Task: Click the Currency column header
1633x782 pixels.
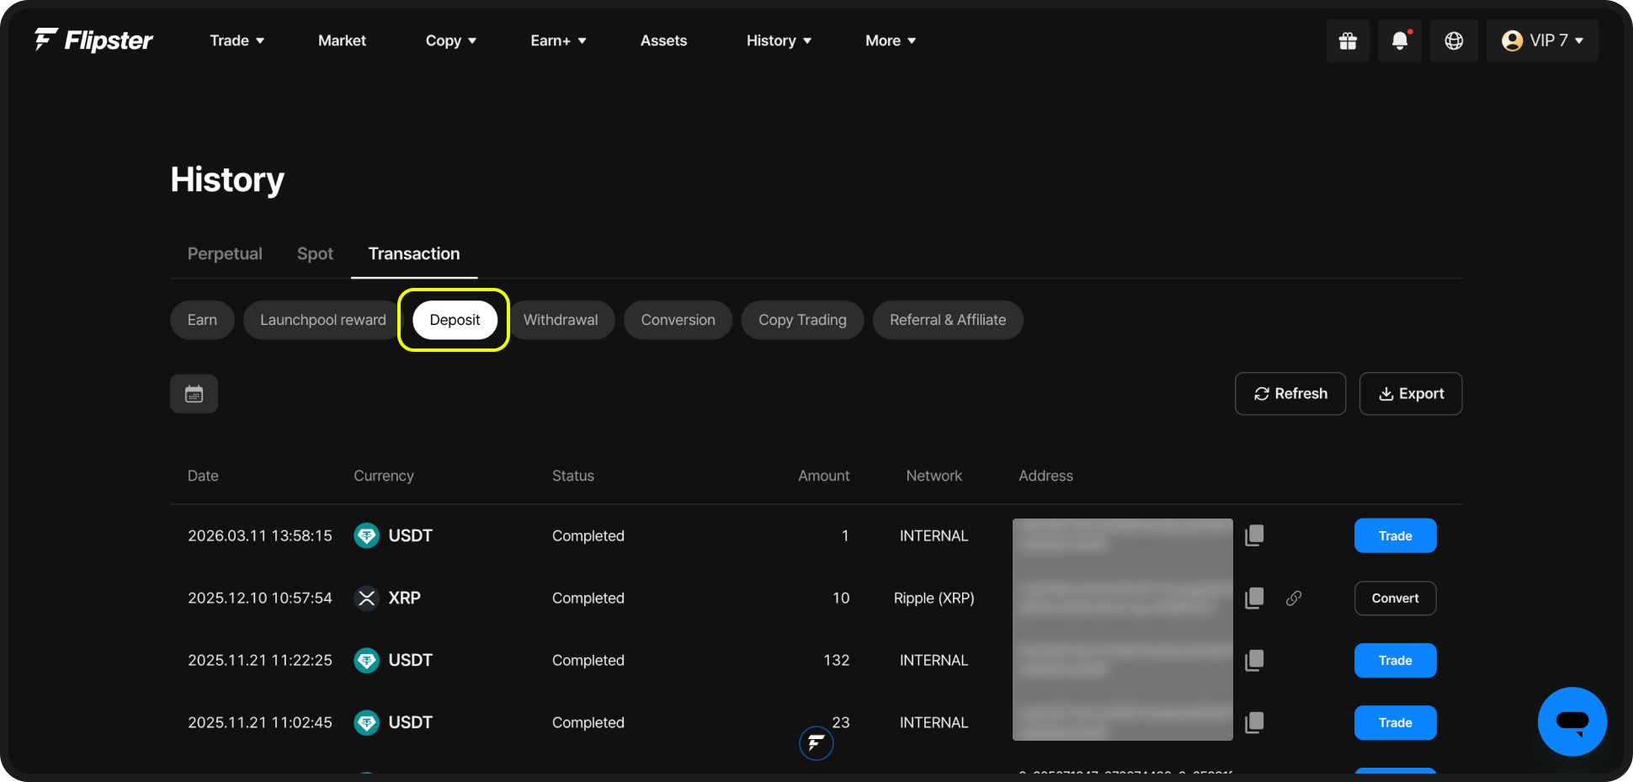Action: 384,476
